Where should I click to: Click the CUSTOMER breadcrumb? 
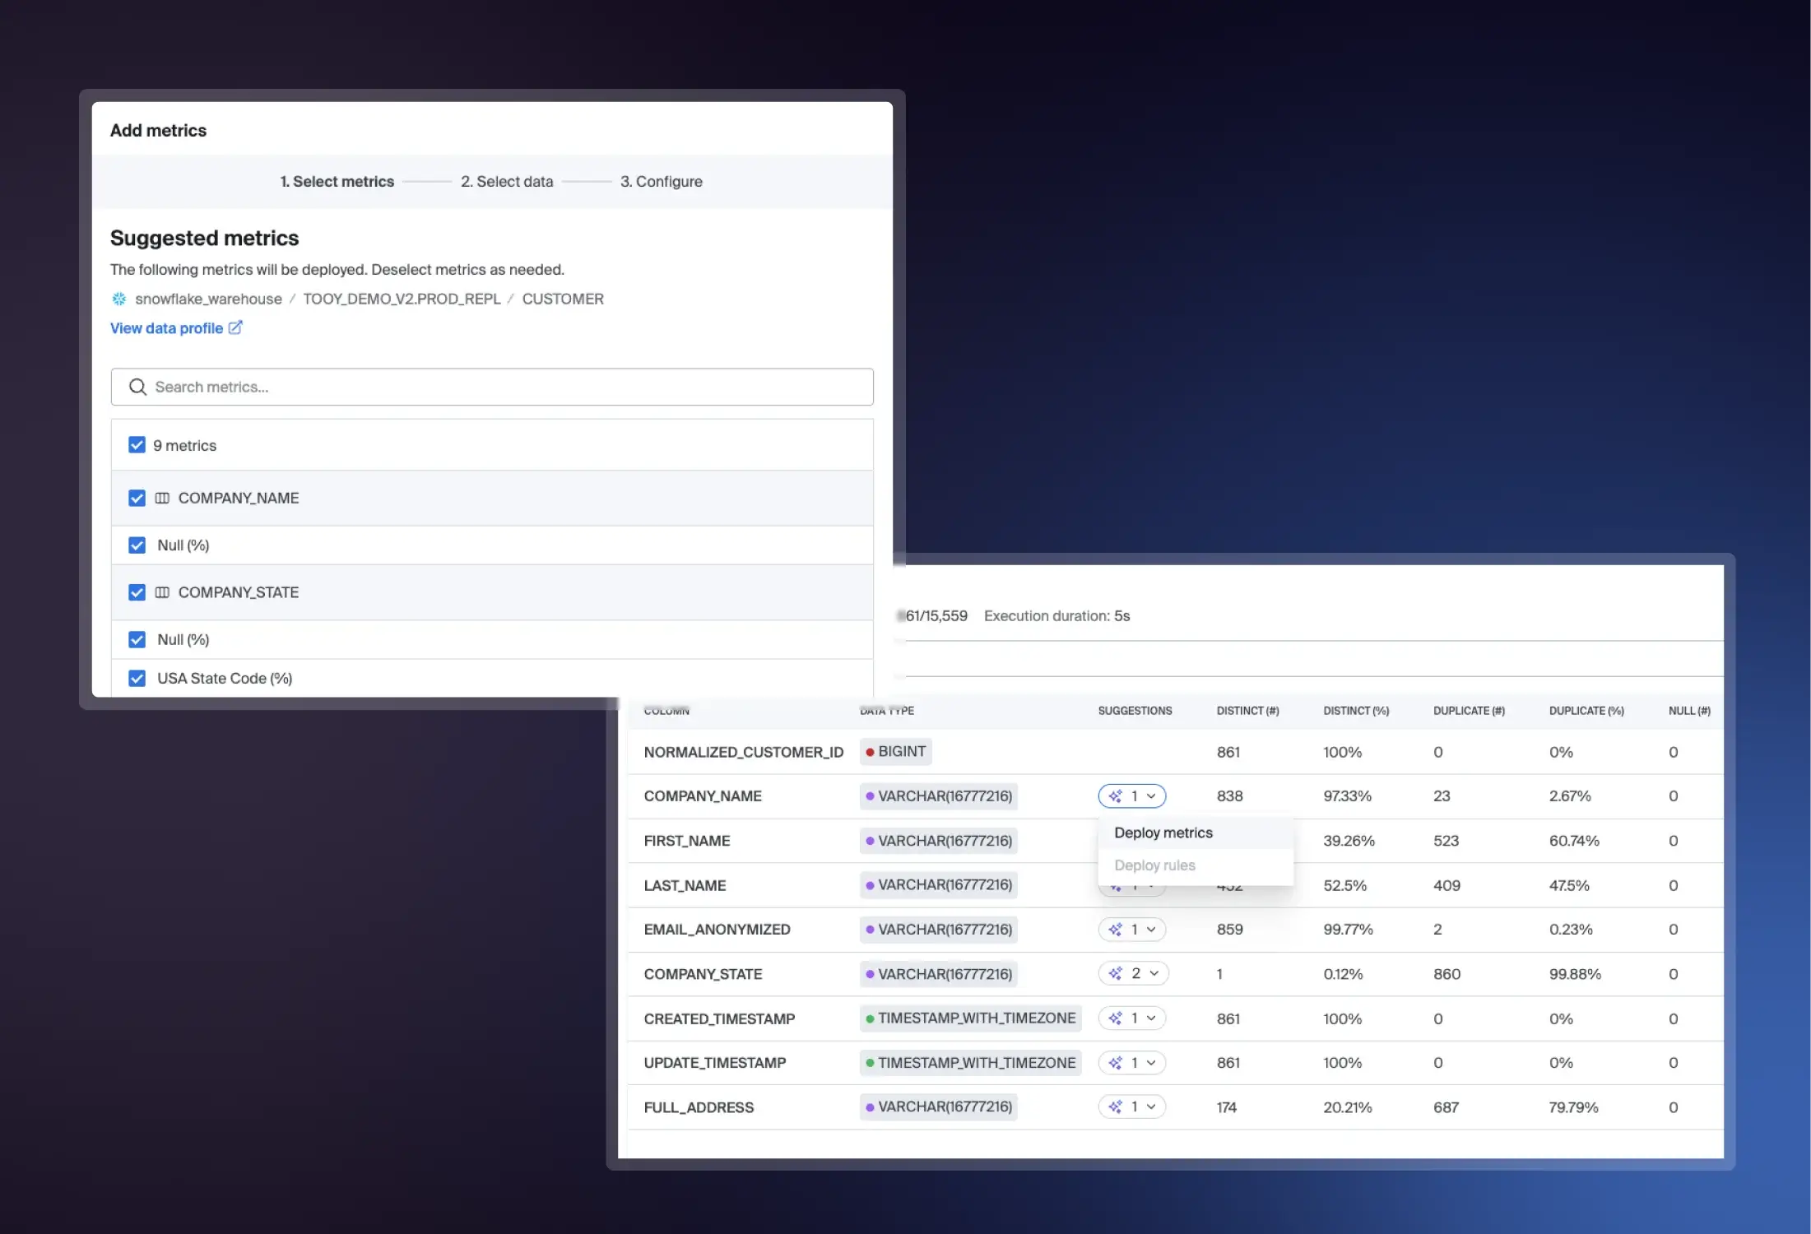coord(562,299)
